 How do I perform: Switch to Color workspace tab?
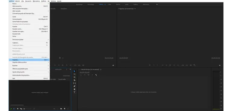(x=109, y=5)
